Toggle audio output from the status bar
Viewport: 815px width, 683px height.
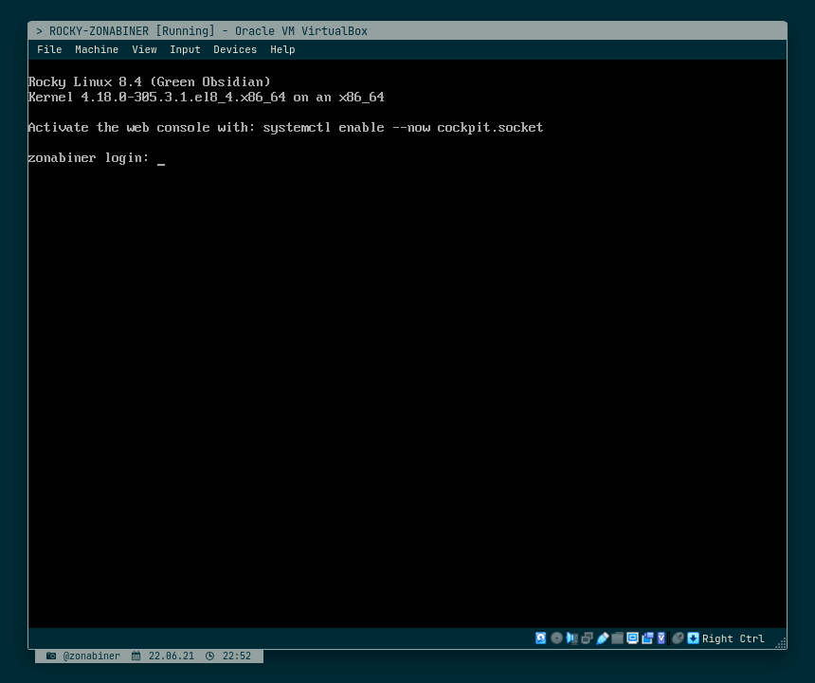pyautogui.click(x=572, y=638)
